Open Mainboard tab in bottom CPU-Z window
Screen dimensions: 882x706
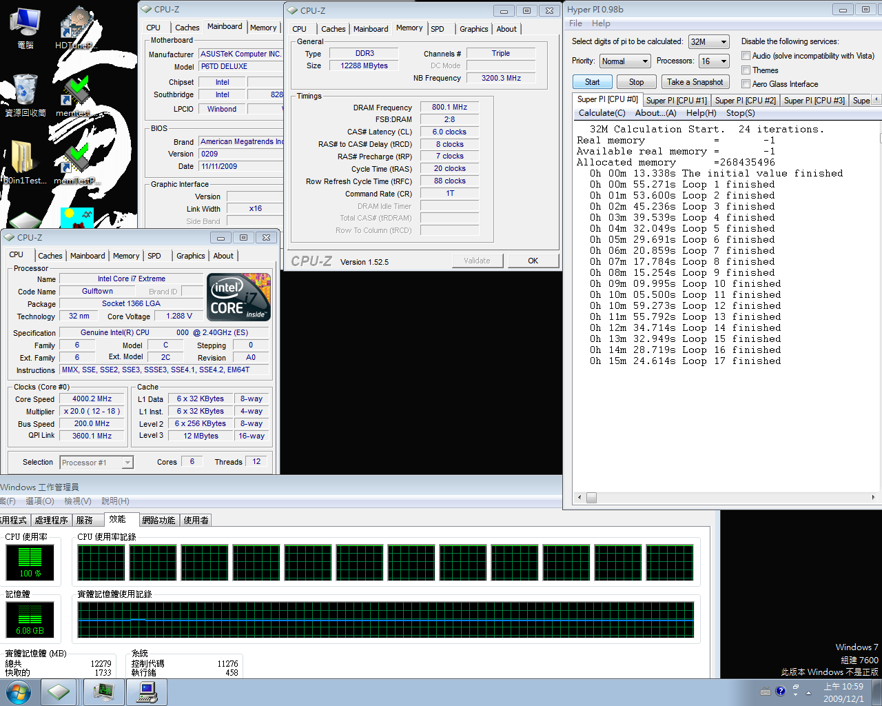click(x=88, y=256)
